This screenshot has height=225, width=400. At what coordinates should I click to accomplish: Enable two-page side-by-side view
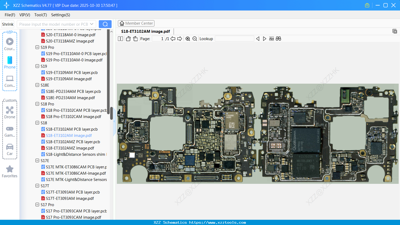[120, 39]
